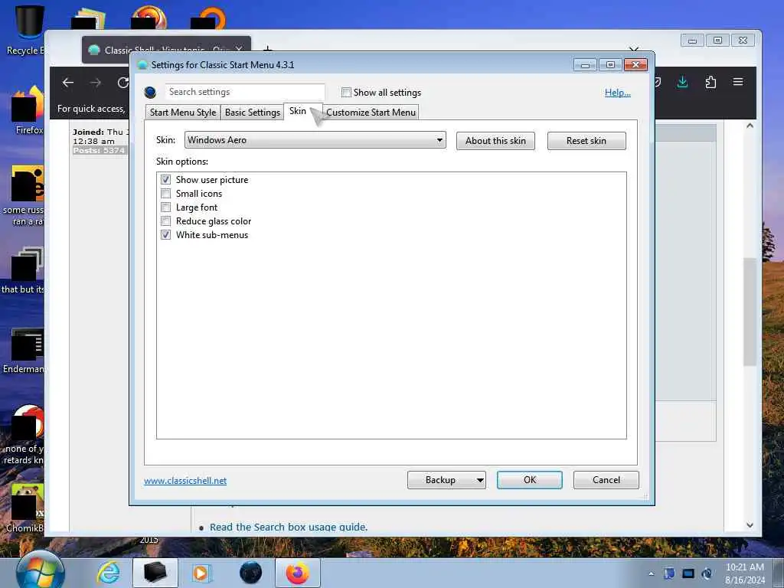Expand the Backup button dropdown
Screen dimensions: 784x588
pyautogui.click(x=479, y=480)
